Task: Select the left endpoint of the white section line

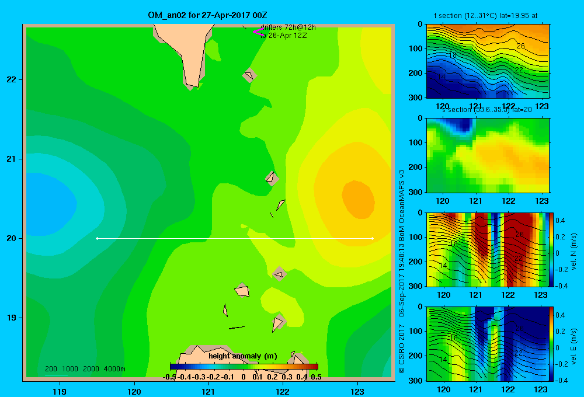Action: pos(97,238)
